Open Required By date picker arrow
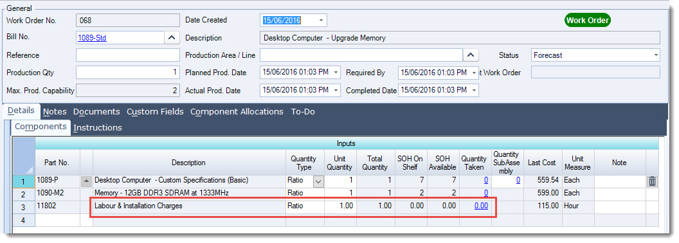This screenshot has width=679, height=243. (x=475, y=73)
